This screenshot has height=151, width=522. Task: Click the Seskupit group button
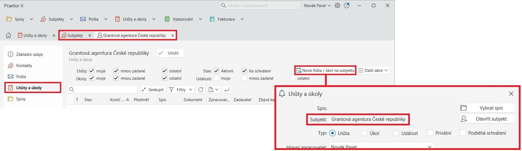click(153, 89)
